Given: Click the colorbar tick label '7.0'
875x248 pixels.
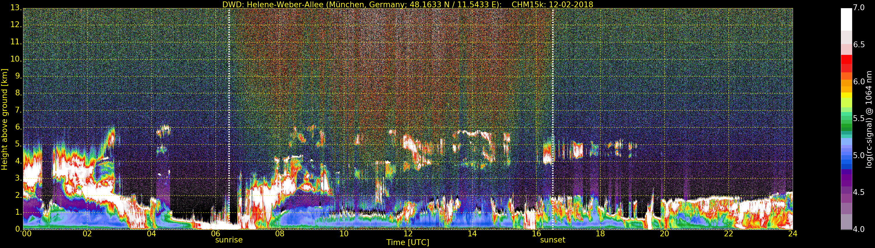Looking at the screenshot, I should 859,8.
